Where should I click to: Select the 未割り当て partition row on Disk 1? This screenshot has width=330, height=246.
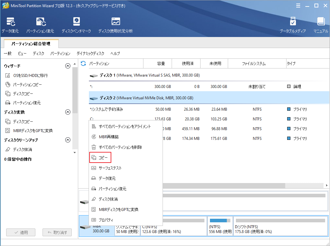[209, 86]
